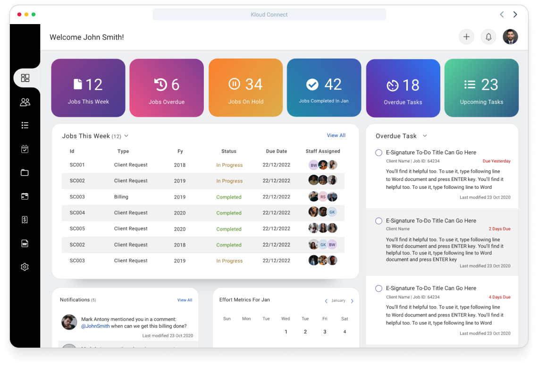The height and width of the screenshot is (367, 538).
Task: Open the dashboard grid icon in sidebar
Action: 25,78
